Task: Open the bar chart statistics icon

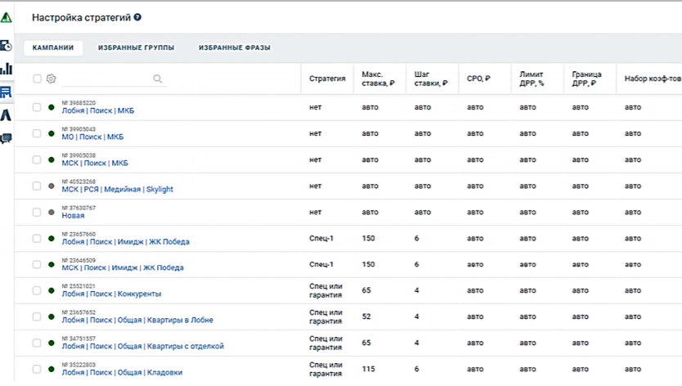Action: click(7, 70)
